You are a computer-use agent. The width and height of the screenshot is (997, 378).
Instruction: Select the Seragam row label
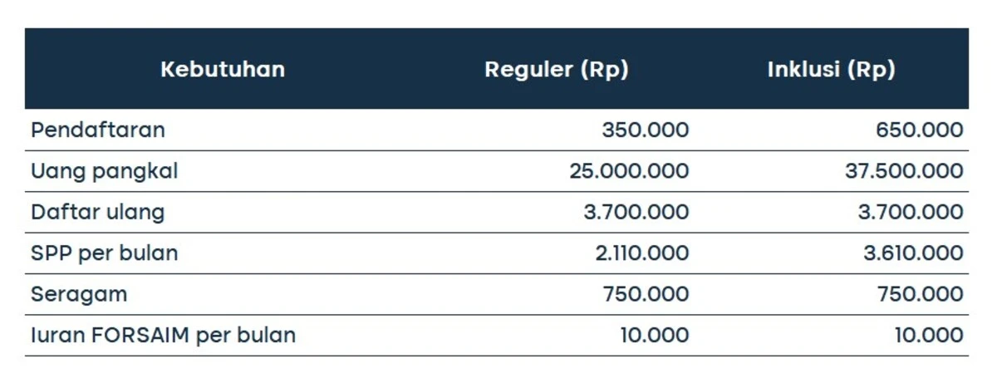79,295
